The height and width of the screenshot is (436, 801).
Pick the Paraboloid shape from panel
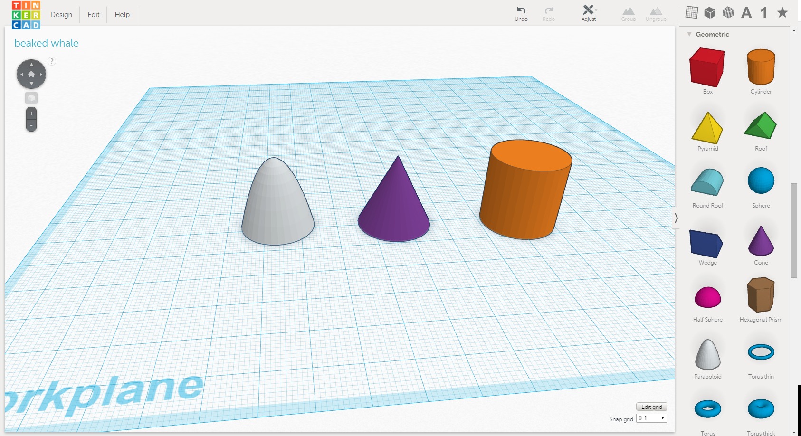pyautogui.click(x=708, y=354)
